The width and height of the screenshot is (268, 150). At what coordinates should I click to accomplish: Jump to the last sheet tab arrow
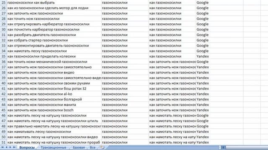click(14, 147)
